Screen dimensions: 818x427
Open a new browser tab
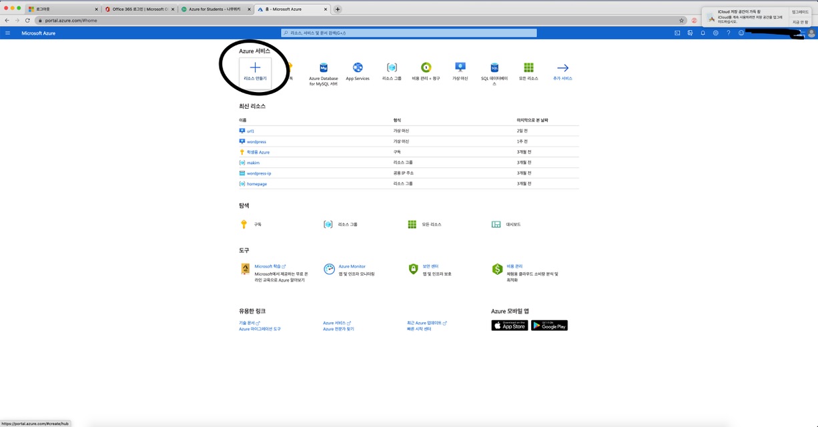point(338,9)
